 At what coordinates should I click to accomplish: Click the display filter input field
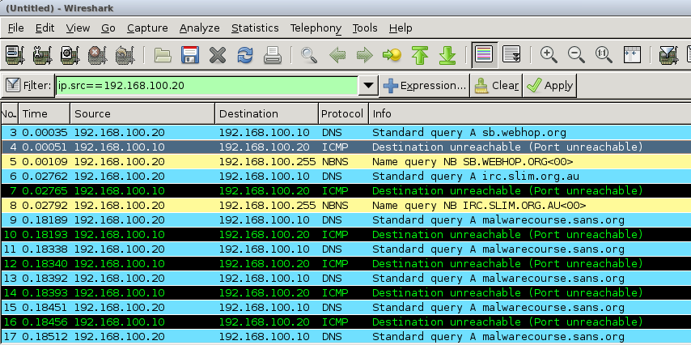coord(206,86)
